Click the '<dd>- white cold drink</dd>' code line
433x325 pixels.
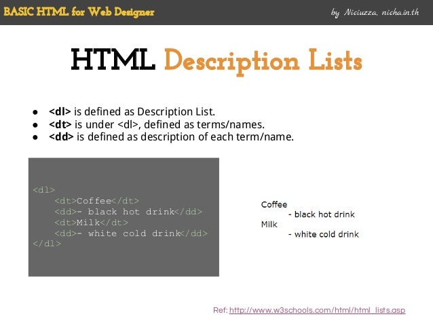[131, 233]
